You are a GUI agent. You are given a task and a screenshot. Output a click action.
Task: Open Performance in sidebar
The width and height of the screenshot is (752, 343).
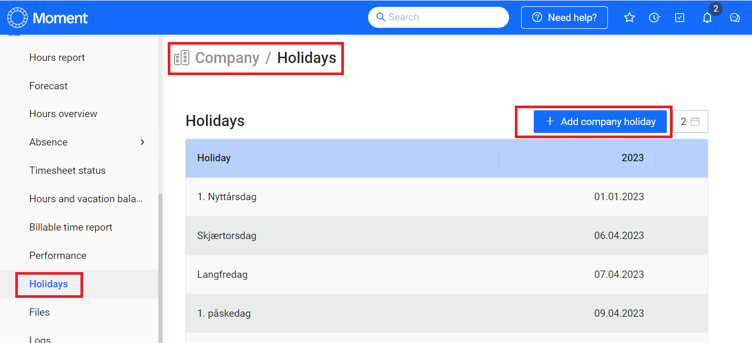pyautogui.click(x=58, y=255)
